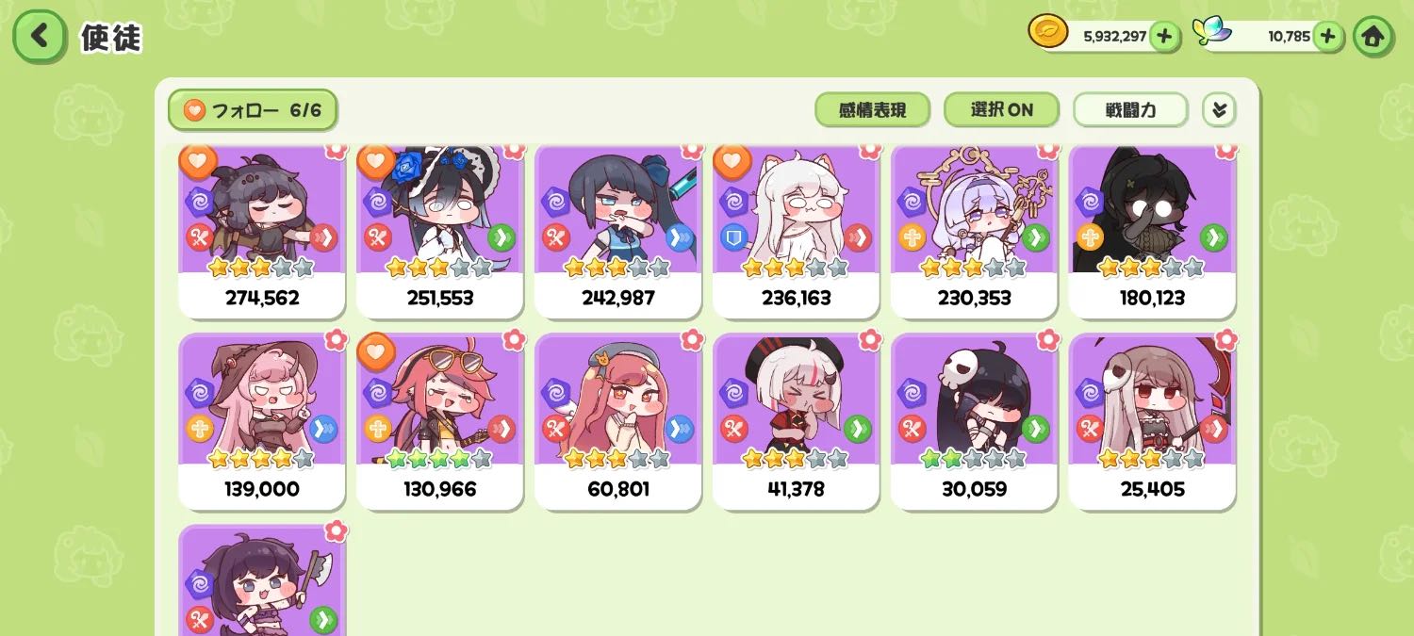
Task: Tap flower badge on the 139,000 card
Action: click(x=336, y=338)
